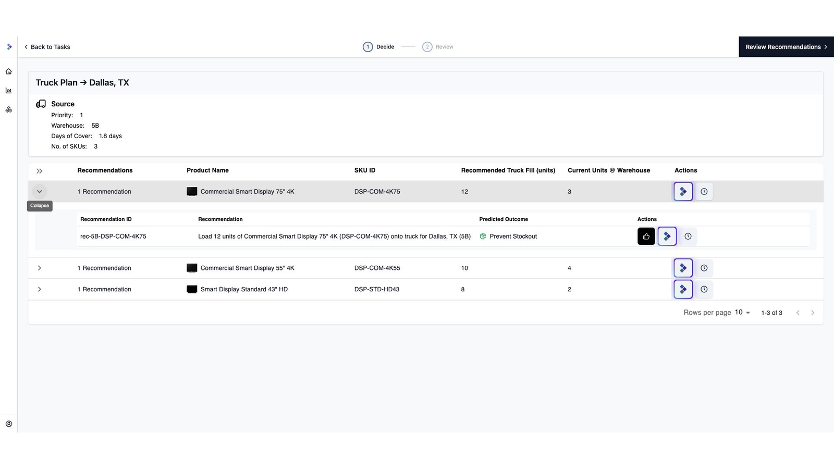Open the stacked cubes sidebar icon
Screen dimensions: 834x469
(x=9, y=109)
